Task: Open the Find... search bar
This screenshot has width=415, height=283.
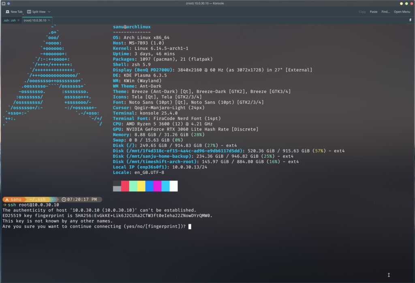Action: [385, 12]
